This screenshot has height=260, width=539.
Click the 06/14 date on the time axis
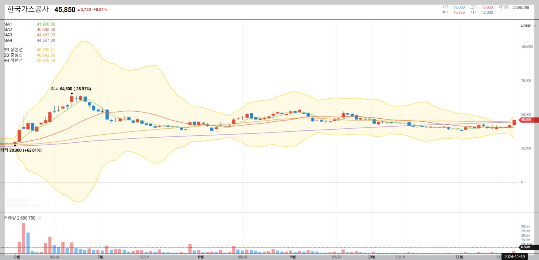point(54,257)
